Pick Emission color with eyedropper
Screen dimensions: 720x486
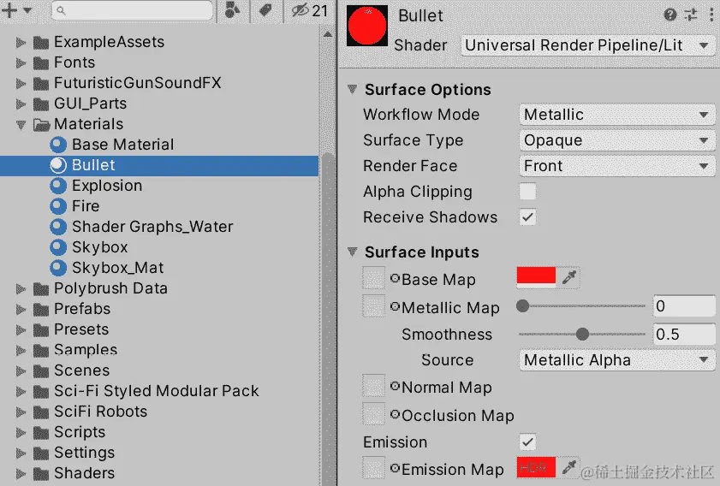(569, 467)
